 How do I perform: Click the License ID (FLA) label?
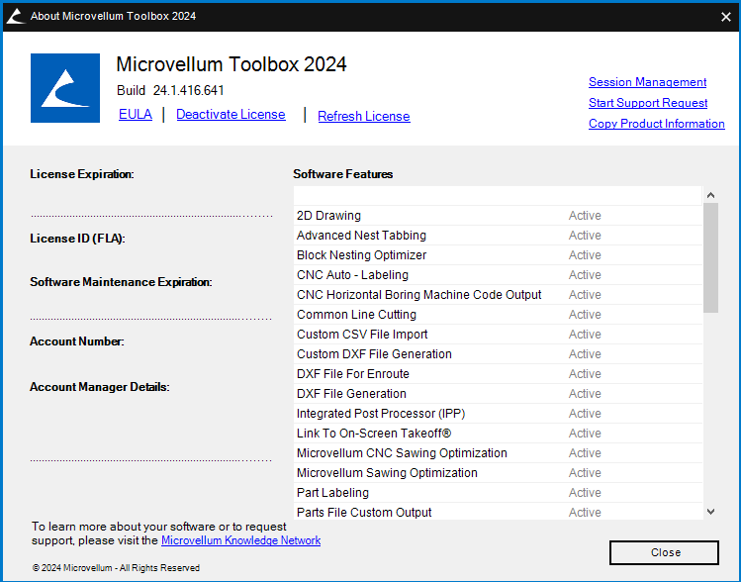(77, 239)
